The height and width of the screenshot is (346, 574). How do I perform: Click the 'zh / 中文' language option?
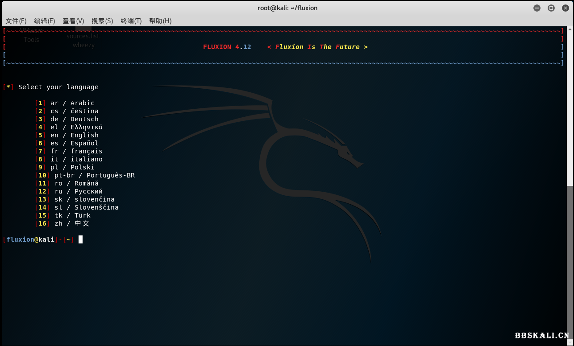point(72,223)
